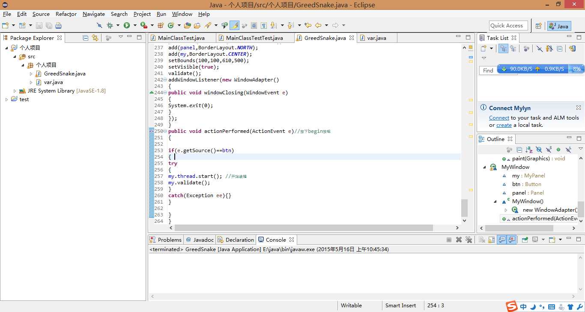
Task: Click Remove Launch X icon in Console
Action: pyautogui.click(x=459, y=240)
